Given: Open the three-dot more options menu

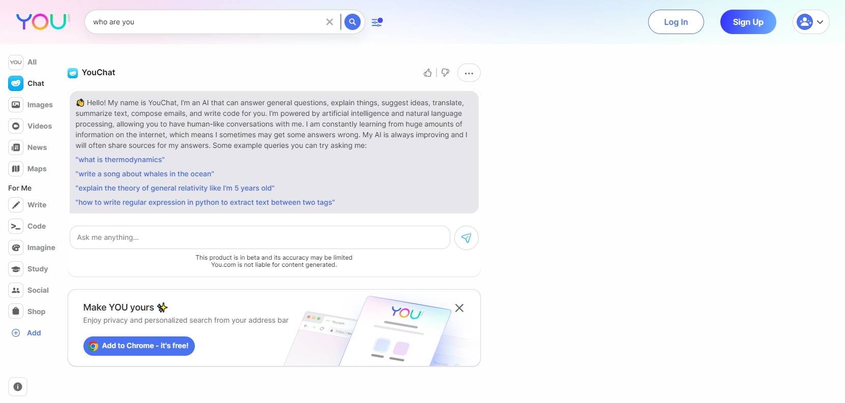Looking at the screenshot, I should [x=469, y=73].
